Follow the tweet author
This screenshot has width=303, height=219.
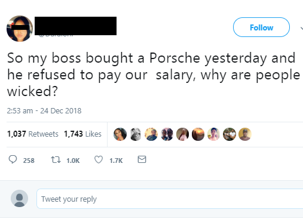pos(261,27)
